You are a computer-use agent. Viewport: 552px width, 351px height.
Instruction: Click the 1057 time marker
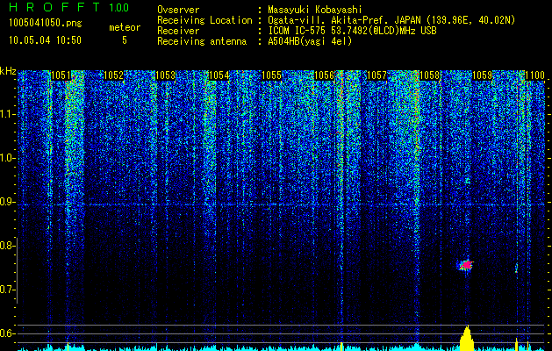point(376,75)
